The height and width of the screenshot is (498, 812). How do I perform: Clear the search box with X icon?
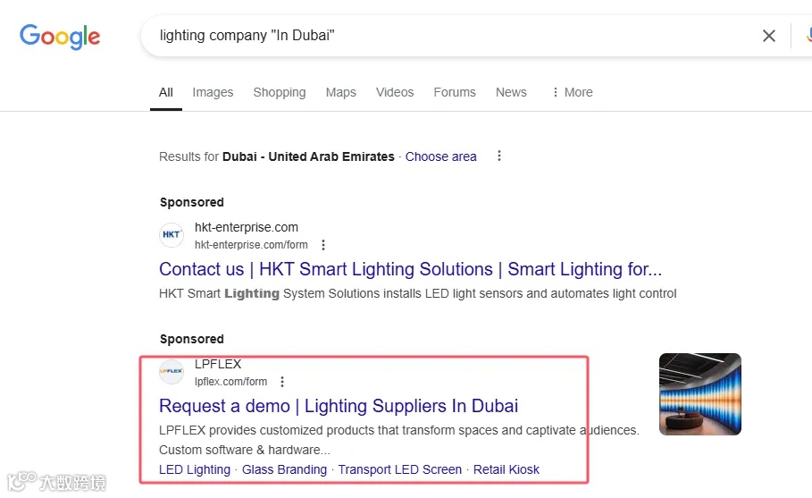point(768,36)
